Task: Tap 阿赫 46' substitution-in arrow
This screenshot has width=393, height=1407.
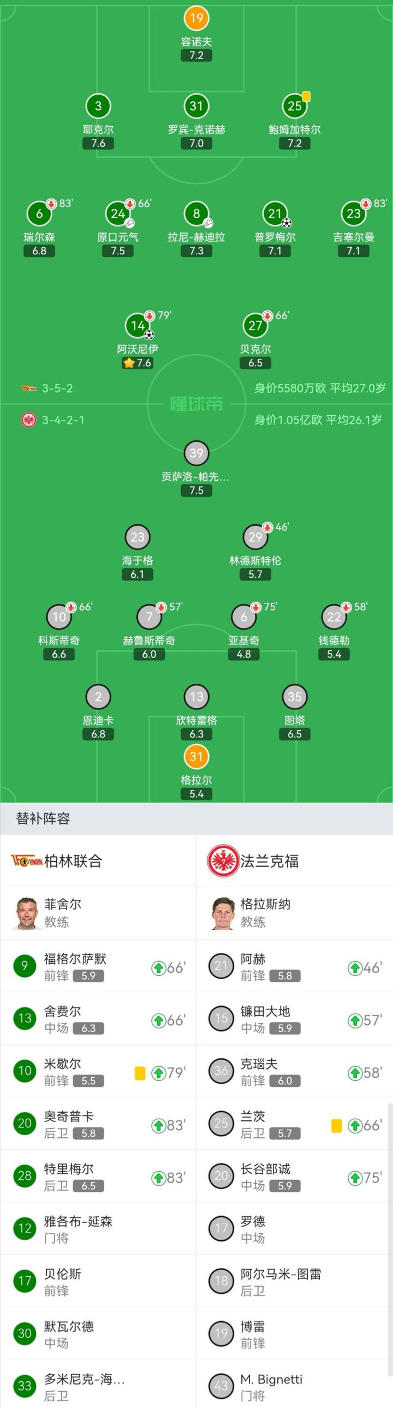Action: pyautogui.click(x=355, y=968)
